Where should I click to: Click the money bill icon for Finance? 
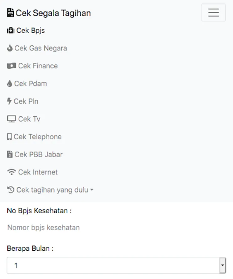coord(11,66)
